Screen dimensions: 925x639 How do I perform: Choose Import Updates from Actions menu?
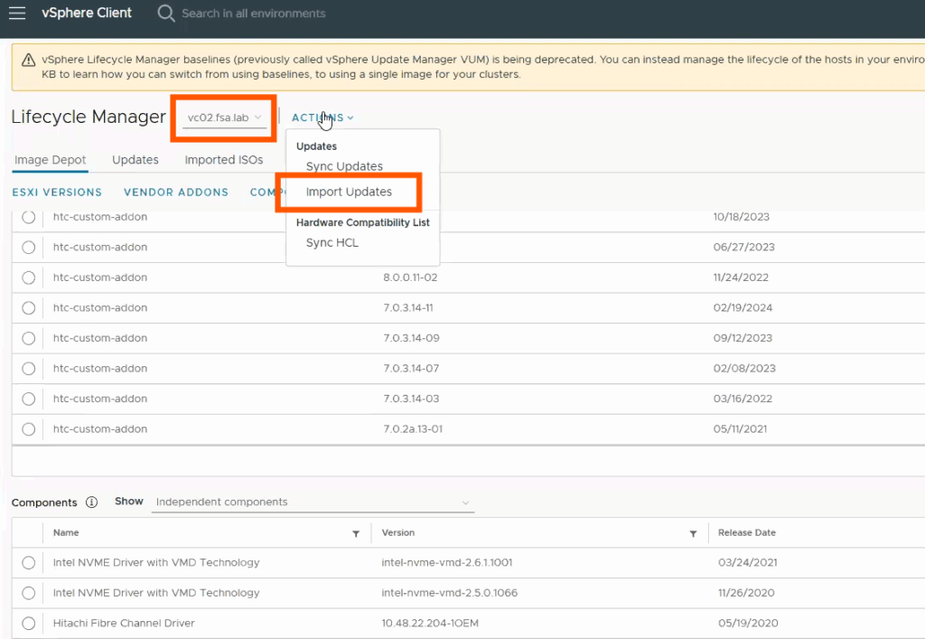coord(349,192)
